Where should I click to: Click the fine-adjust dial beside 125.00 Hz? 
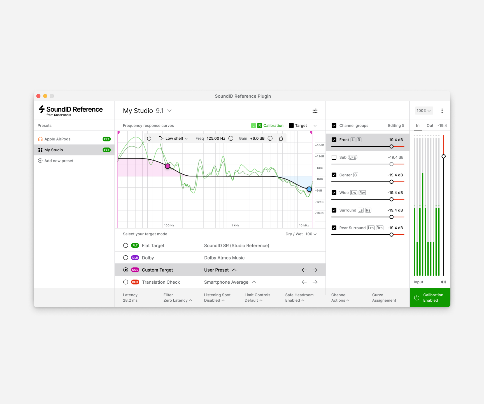click(231, 138)
